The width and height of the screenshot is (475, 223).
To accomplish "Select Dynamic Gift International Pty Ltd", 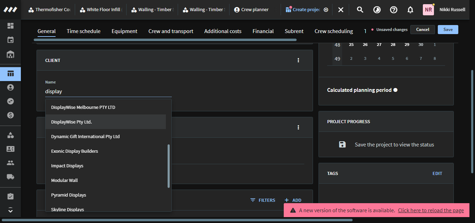I will (x=106, y=136).
